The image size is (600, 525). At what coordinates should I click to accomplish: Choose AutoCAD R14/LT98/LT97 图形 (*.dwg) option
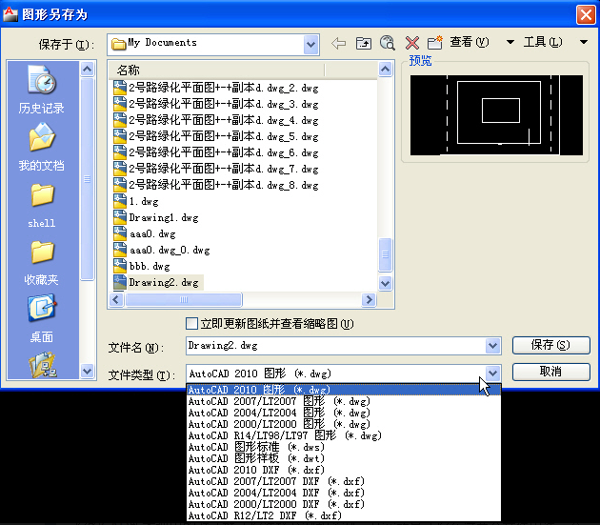[343, 435]
